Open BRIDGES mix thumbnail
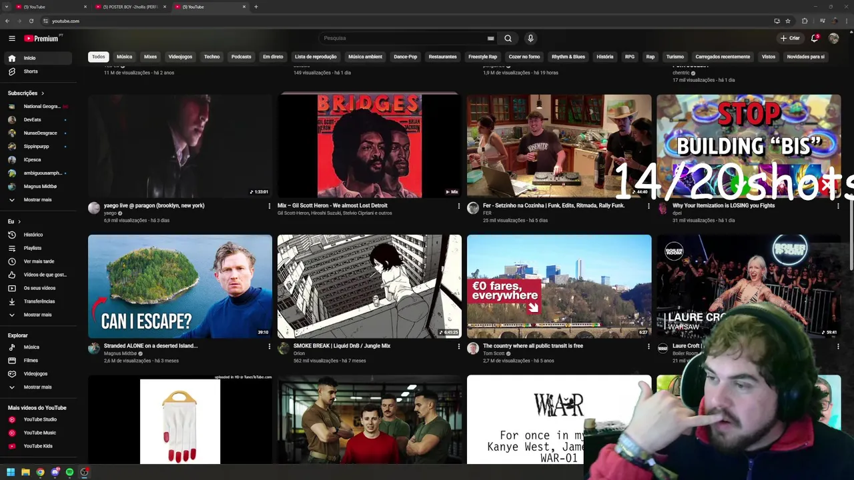 coord(370,146)
